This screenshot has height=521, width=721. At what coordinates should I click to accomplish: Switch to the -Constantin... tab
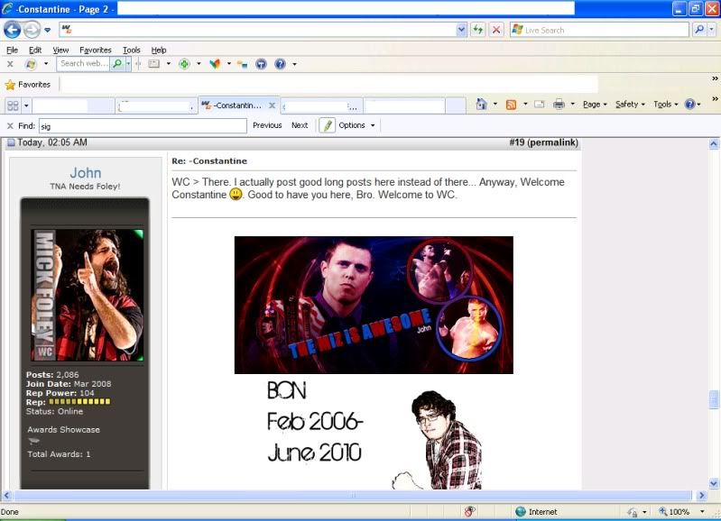(x=238, y=105)
